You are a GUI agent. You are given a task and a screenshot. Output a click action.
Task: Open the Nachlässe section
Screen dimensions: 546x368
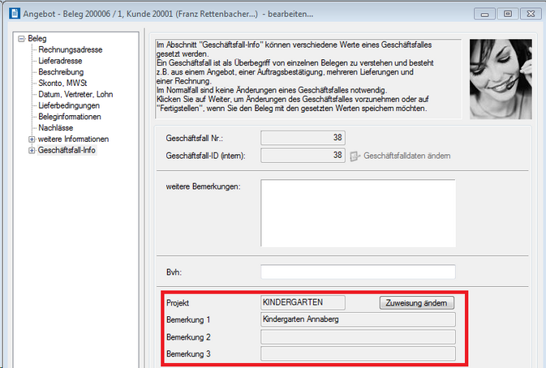click(x=58, y=128)
